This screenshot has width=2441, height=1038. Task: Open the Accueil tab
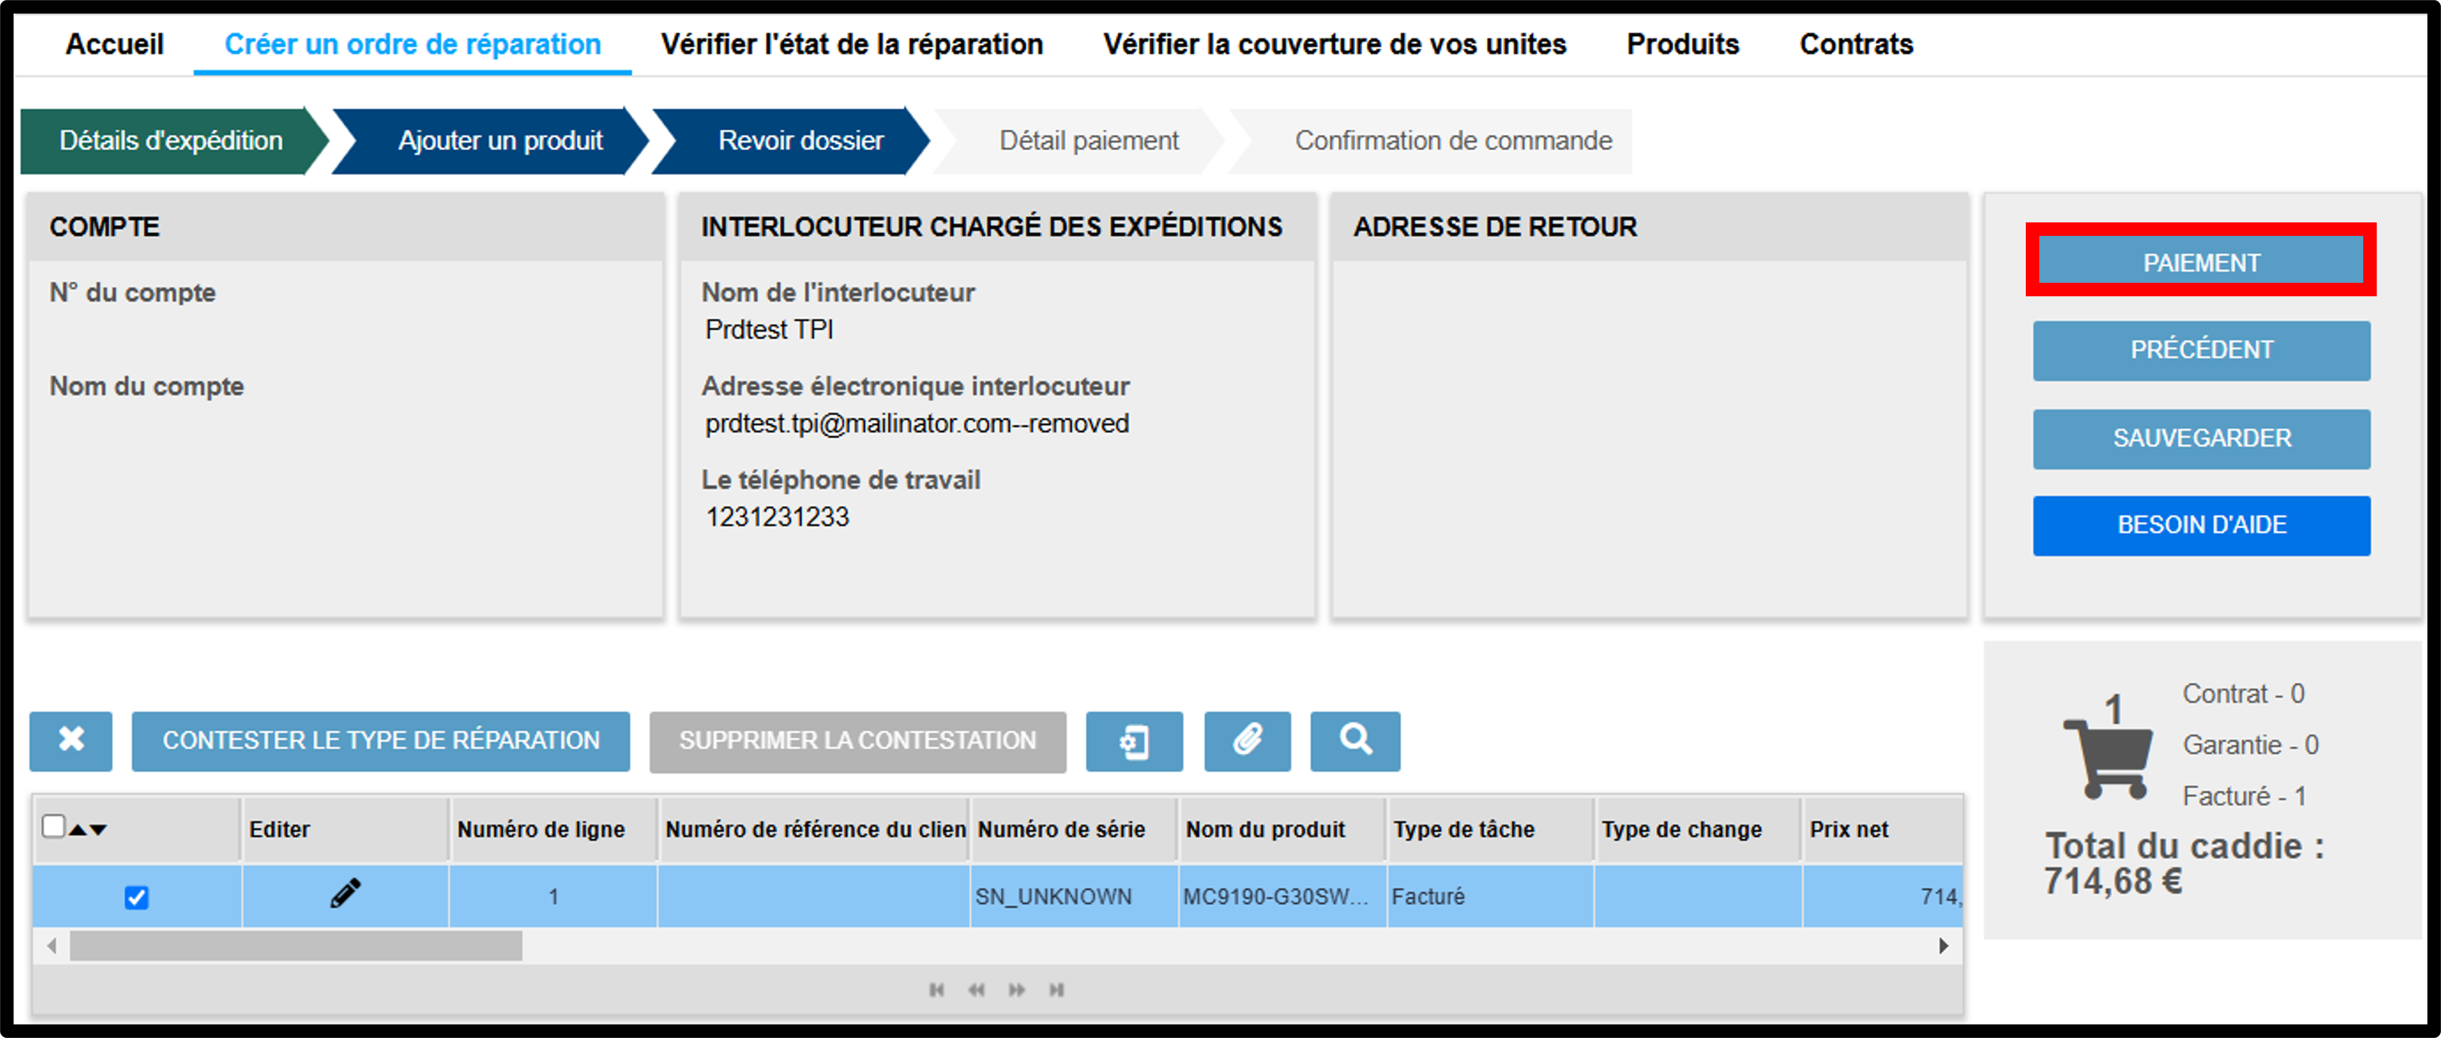pyautogui.click(x=114, y=44)
